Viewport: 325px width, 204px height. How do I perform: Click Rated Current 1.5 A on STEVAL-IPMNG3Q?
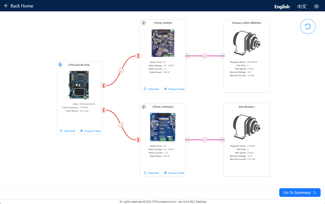coord(166,153)
